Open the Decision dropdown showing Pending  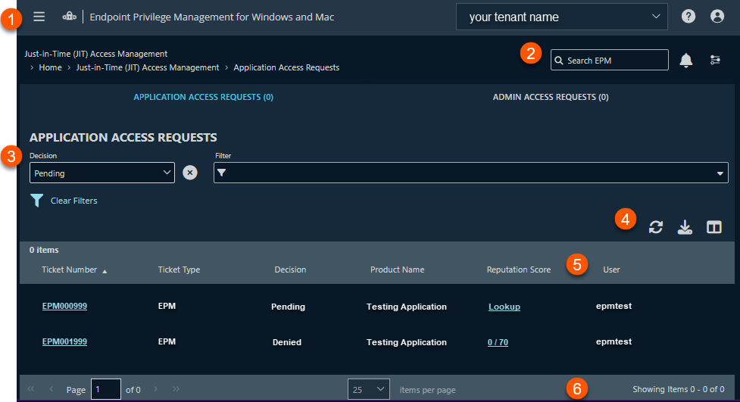point(102,173)
